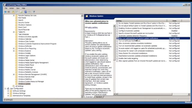This screenshot has height=108, width=192.
Task: Open the Action menu
Action: point(12,8)
